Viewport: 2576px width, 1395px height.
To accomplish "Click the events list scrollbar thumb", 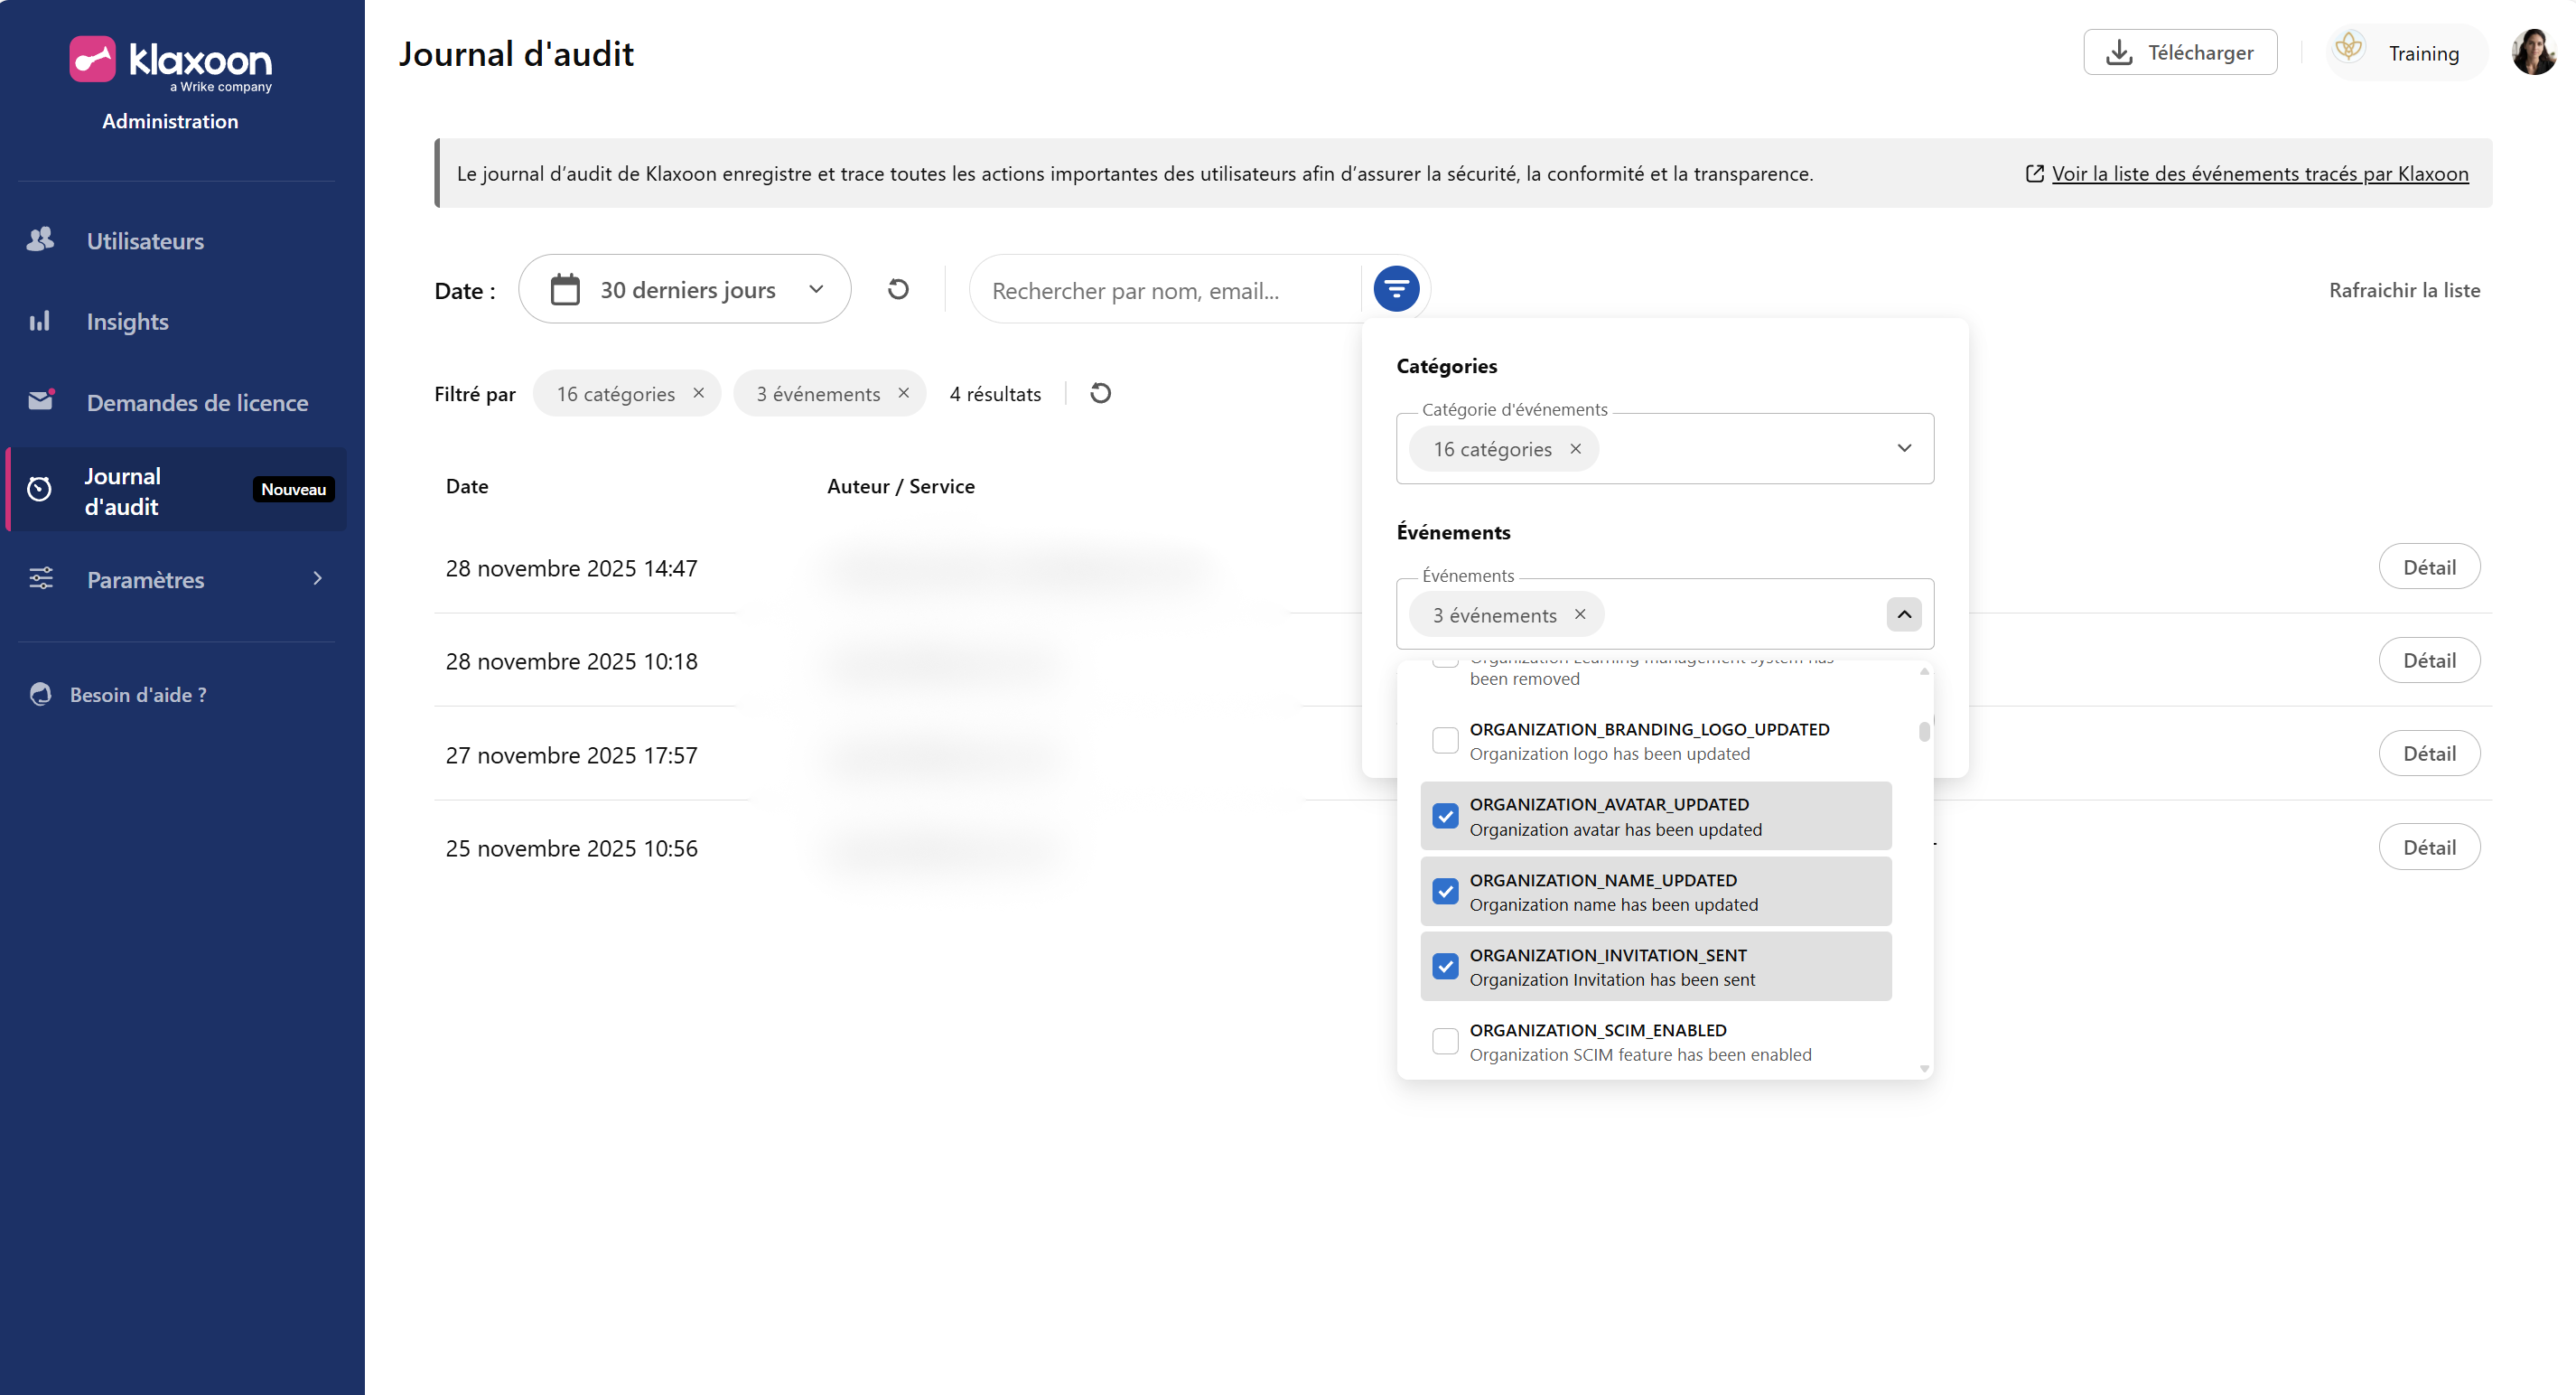I will pyautogui.click(x=1924, y=732).
